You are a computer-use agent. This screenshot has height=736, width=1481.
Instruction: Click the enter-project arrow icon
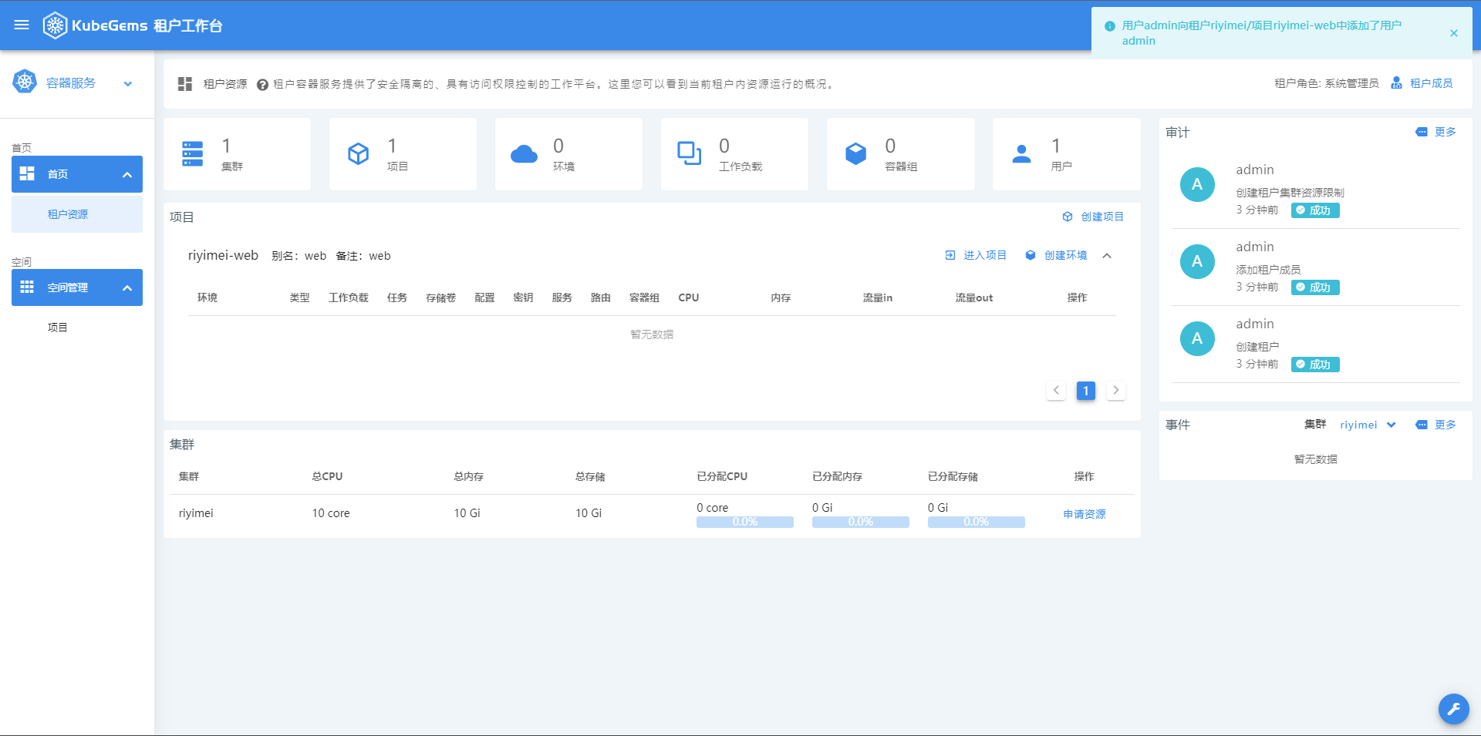[x=950, y=255]
